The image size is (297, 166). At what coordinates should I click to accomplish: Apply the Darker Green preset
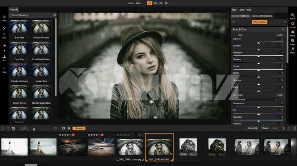click(19, 94)
